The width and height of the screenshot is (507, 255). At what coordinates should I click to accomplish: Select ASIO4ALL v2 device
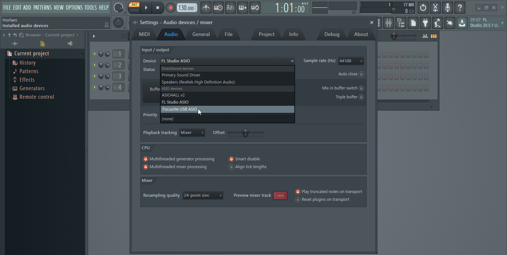(228, 95)
